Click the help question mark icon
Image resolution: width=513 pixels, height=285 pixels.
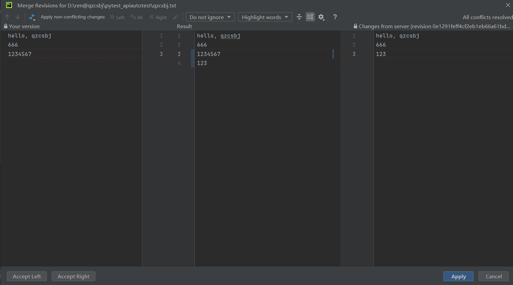point(335,17)
